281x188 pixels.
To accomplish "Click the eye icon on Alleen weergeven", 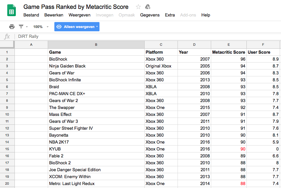I will 59,27.
